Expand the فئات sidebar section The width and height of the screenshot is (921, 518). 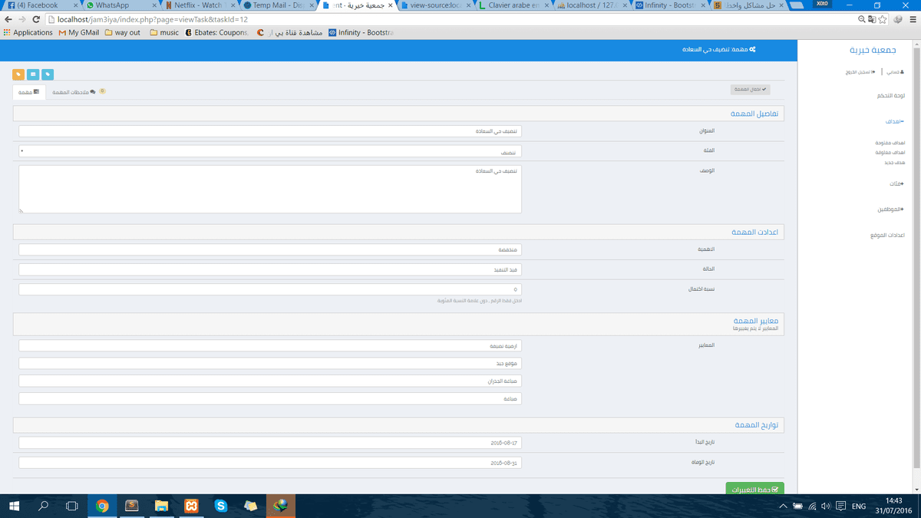(896, 184)
